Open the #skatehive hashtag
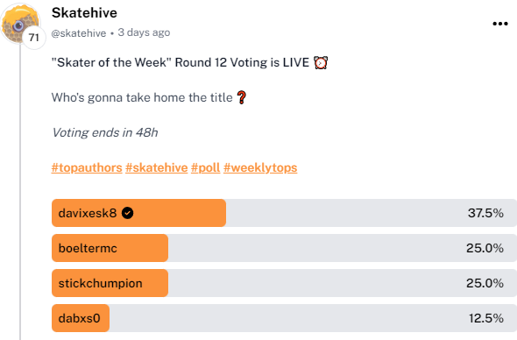517x340 pixels. click(x=157, y=167)
